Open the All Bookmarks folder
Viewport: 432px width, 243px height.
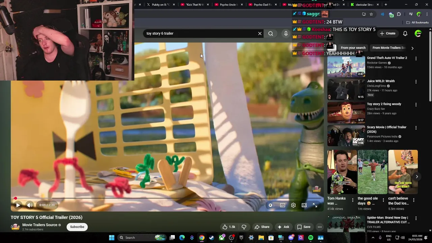417,23
